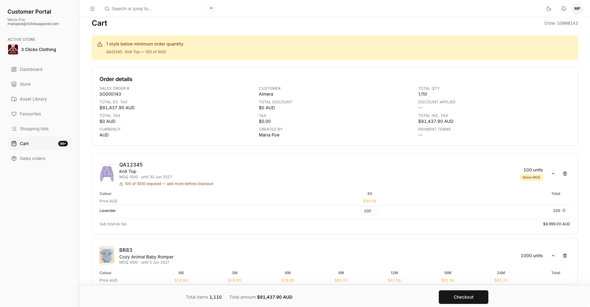Click the 1000 units label for BR83

[x=532, y=256]
